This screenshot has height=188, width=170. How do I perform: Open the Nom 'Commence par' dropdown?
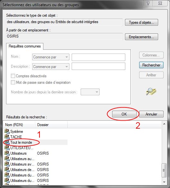coord(51,57)
